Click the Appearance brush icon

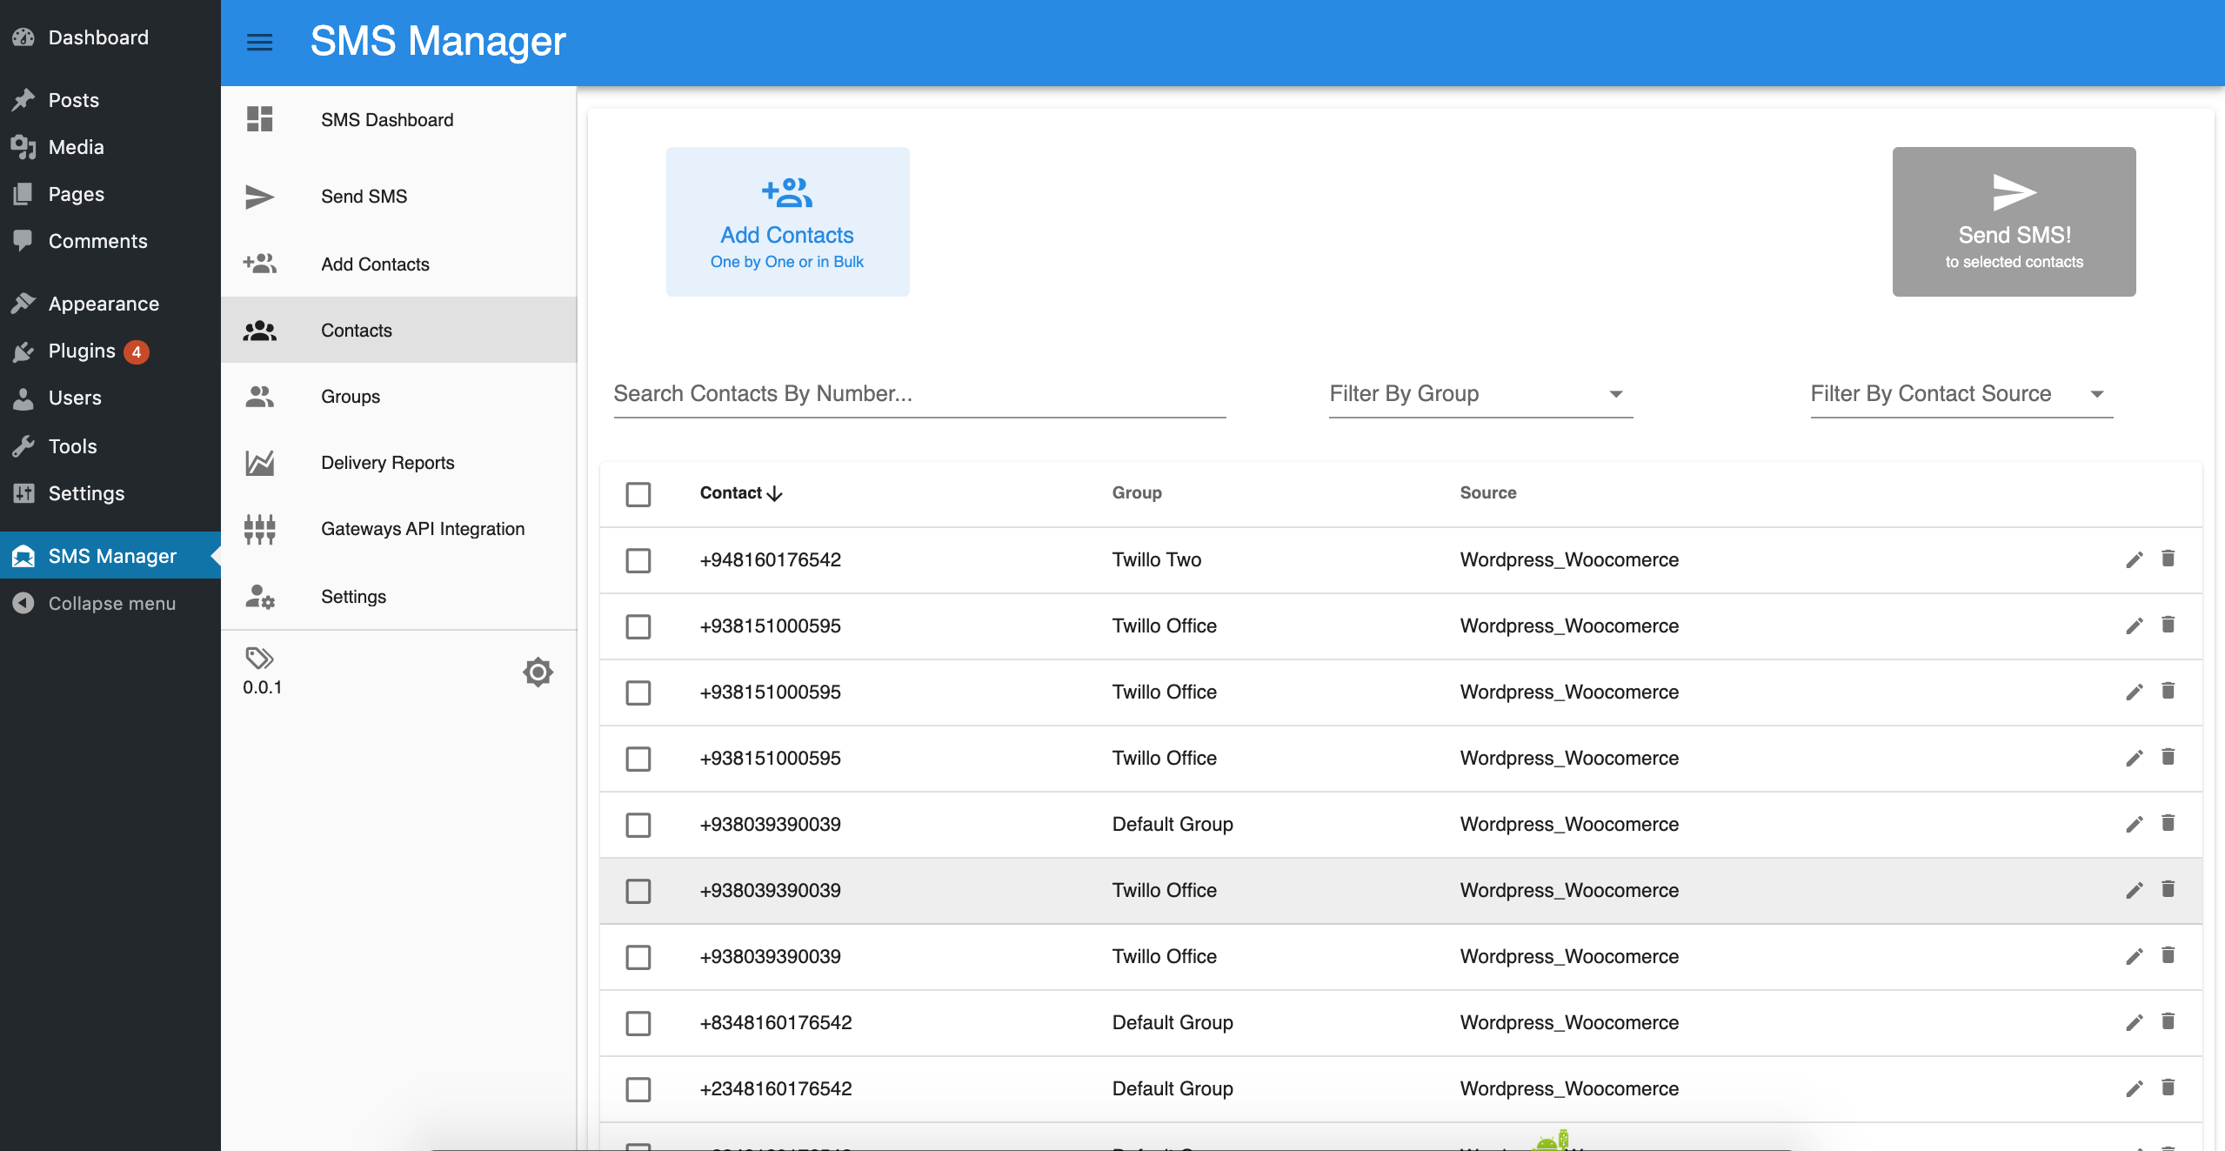[23, 304]
